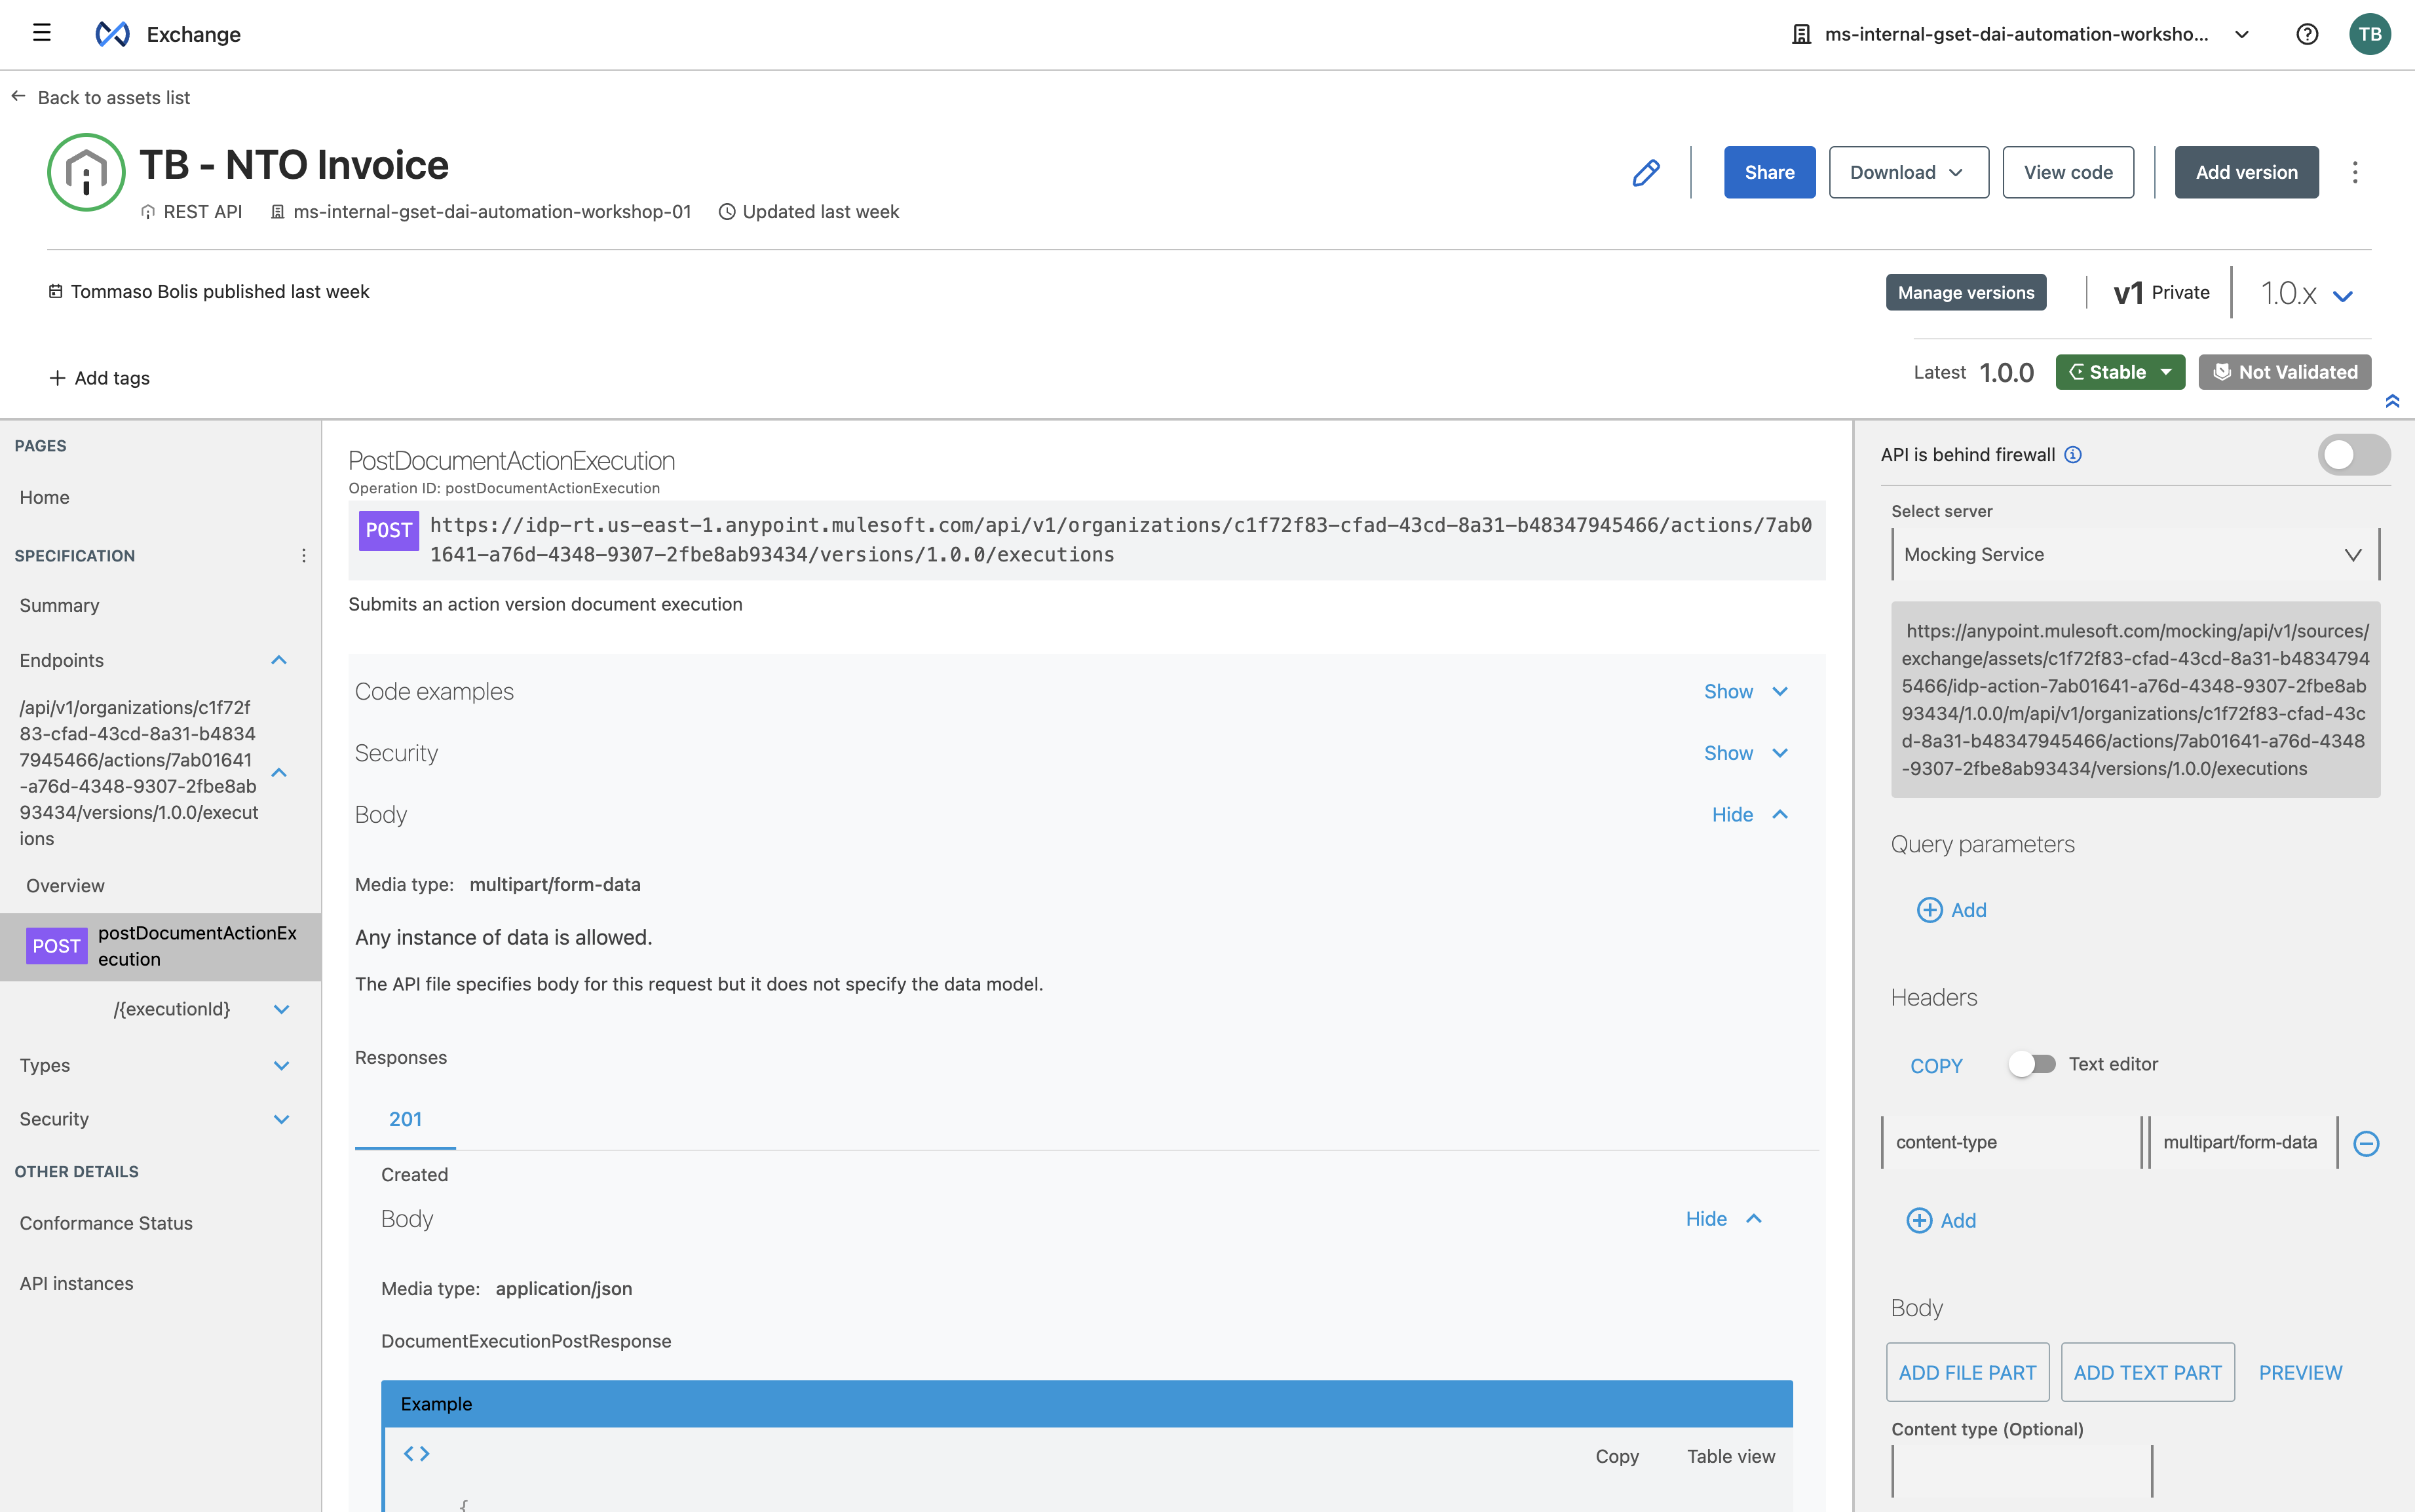Image resolution: width=2415 pixels, height=1512 pixels.
Task: Show the Code examples section
Action: [x=1746, y=691]
